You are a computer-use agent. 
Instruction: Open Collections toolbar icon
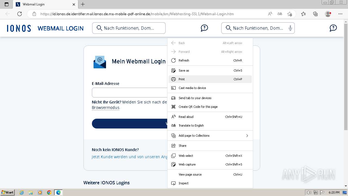(x=315, y=14)
